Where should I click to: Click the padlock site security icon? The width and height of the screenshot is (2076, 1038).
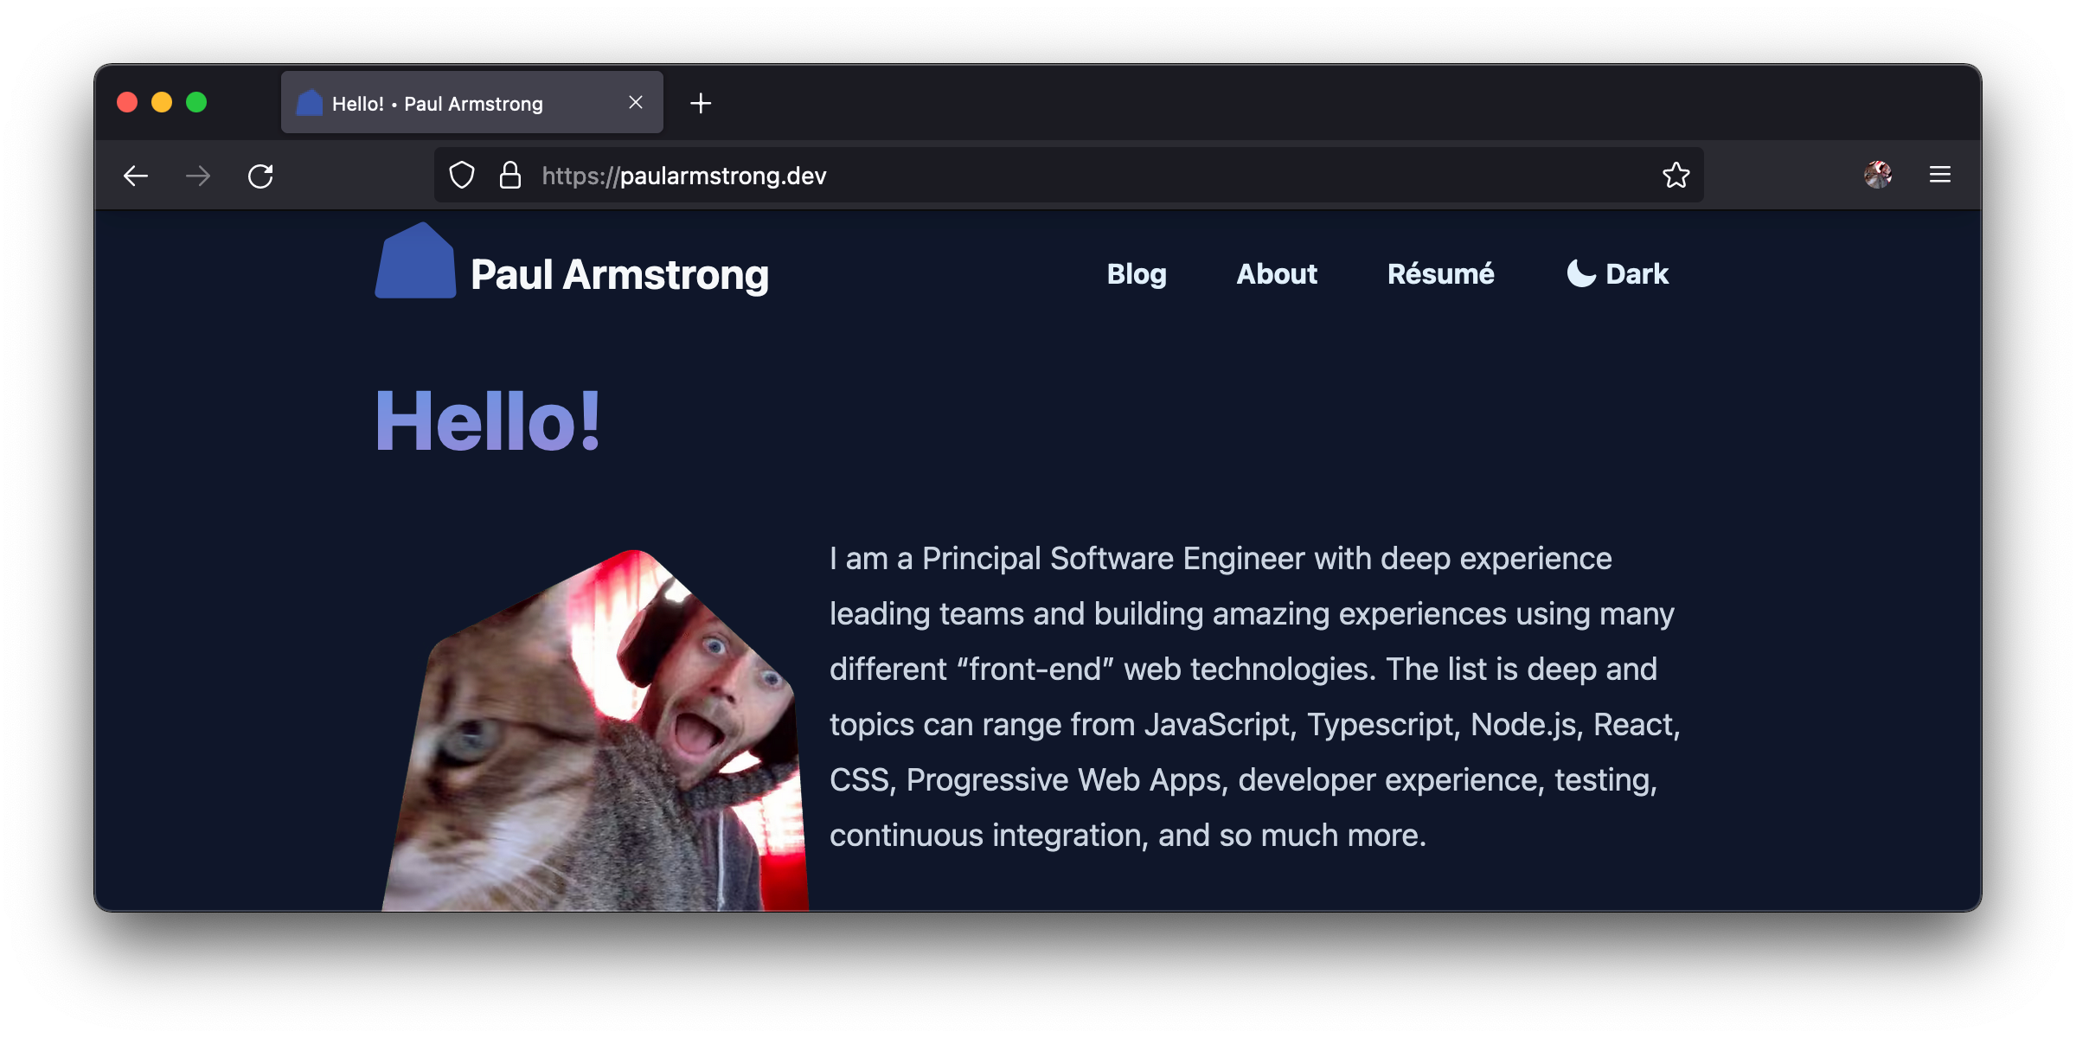click(x=509, y=175)
